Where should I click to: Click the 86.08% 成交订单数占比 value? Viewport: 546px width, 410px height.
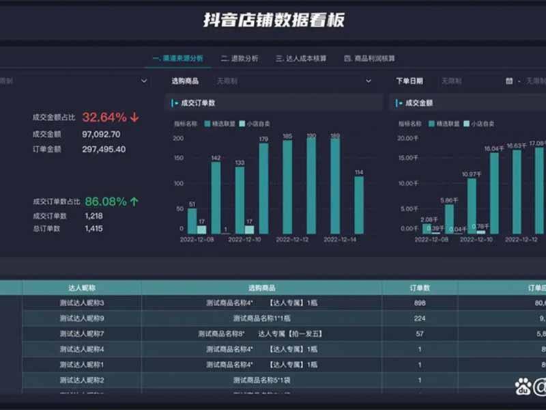(x=106, y=202)
